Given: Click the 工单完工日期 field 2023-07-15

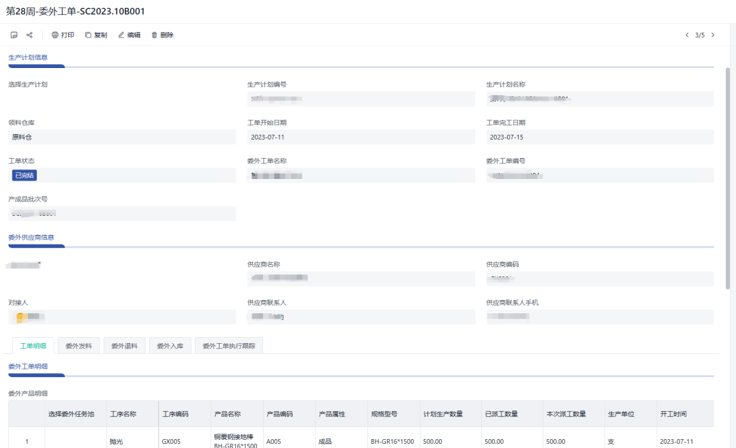Looking at the screenshot, I should click(x=599, y=137).
